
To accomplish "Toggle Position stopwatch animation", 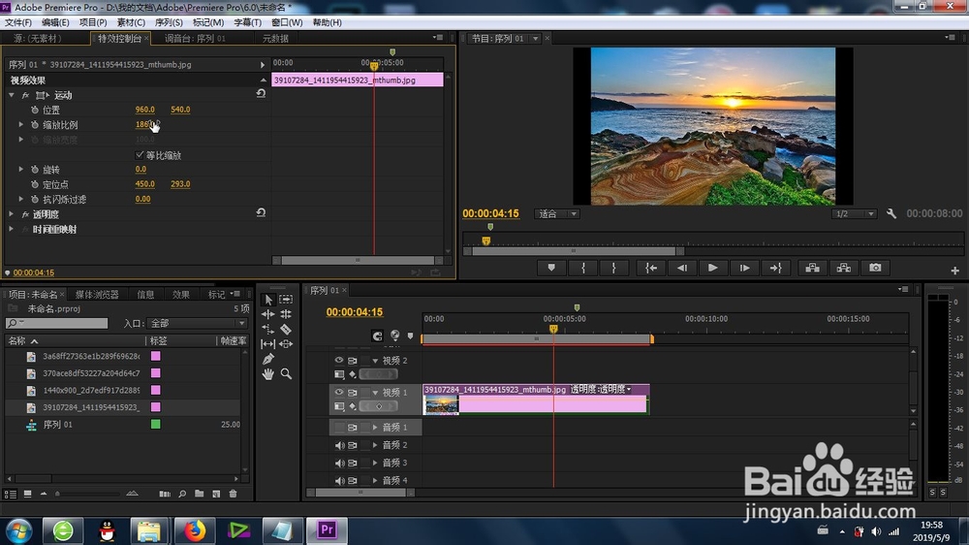I will 35,110.
